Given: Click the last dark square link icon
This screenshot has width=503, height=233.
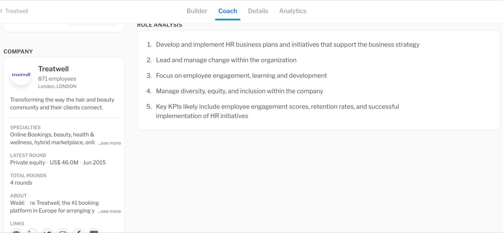Looking at the screenshot, I should coord(94,231).
